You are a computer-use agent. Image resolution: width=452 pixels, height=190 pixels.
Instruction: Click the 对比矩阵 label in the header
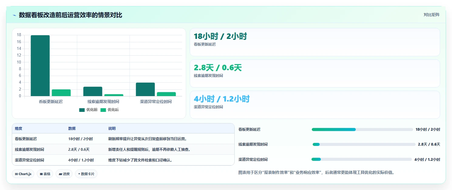[432, 15]
